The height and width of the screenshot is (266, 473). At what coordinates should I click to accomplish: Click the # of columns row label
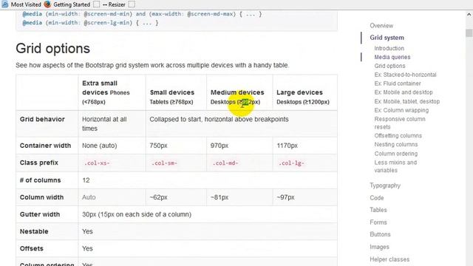click(x=40, y=180)
